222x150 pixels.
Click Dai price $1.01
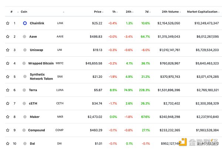(98, 143)
